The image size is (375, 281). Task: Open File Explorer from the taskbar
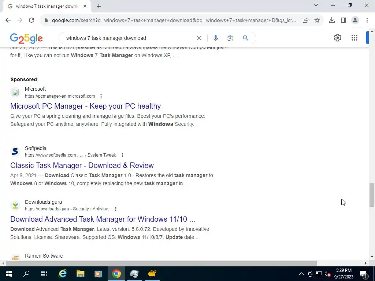point(80,274)
